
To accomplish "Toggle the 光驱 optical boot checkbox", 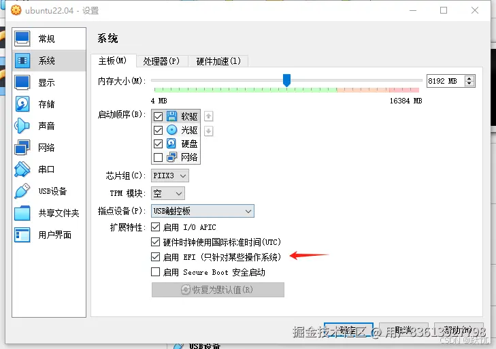I will (158, 130).
